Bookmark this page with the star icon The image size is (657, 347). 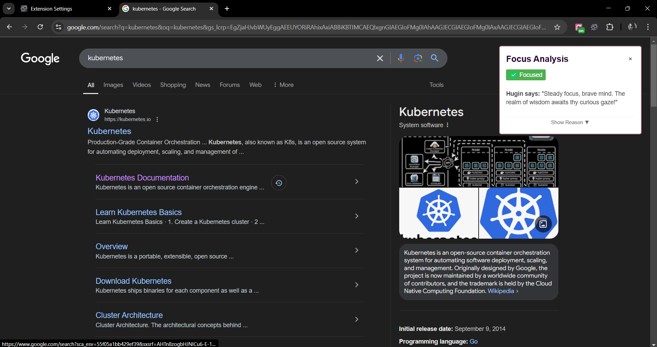pos(557,27)
